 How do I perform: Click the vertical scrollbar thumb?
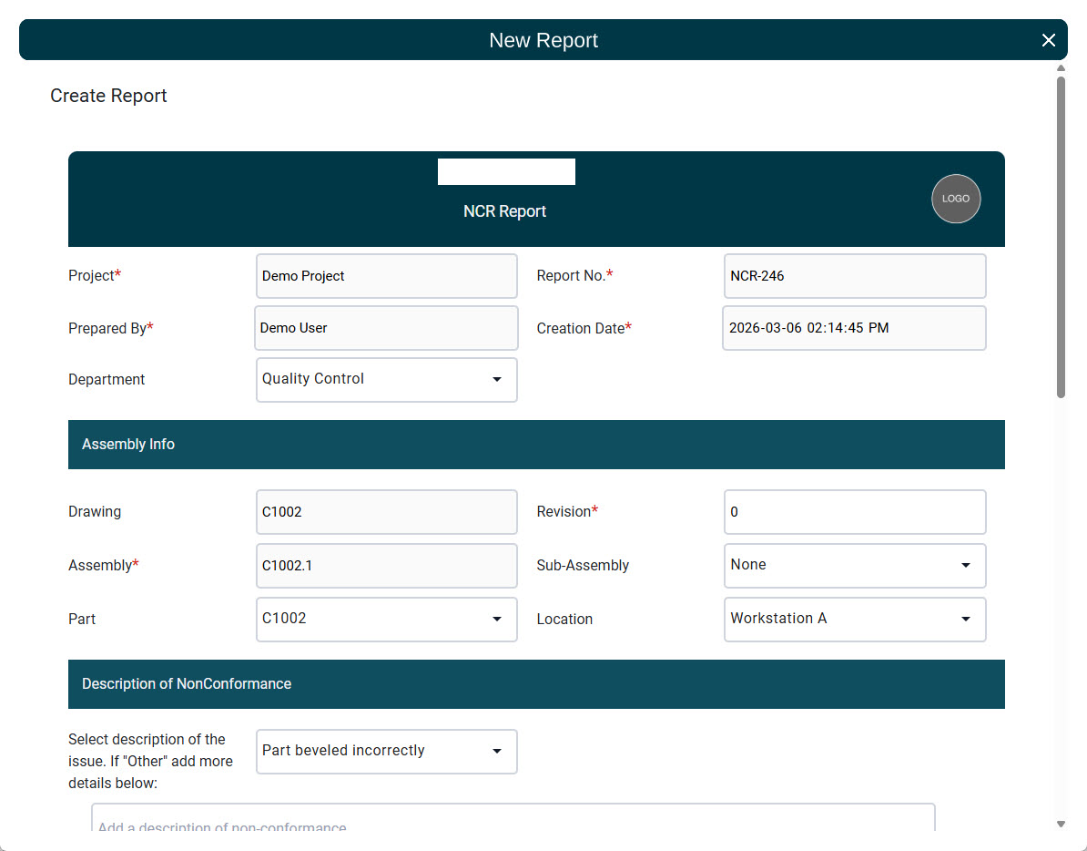coord(1061,237)
